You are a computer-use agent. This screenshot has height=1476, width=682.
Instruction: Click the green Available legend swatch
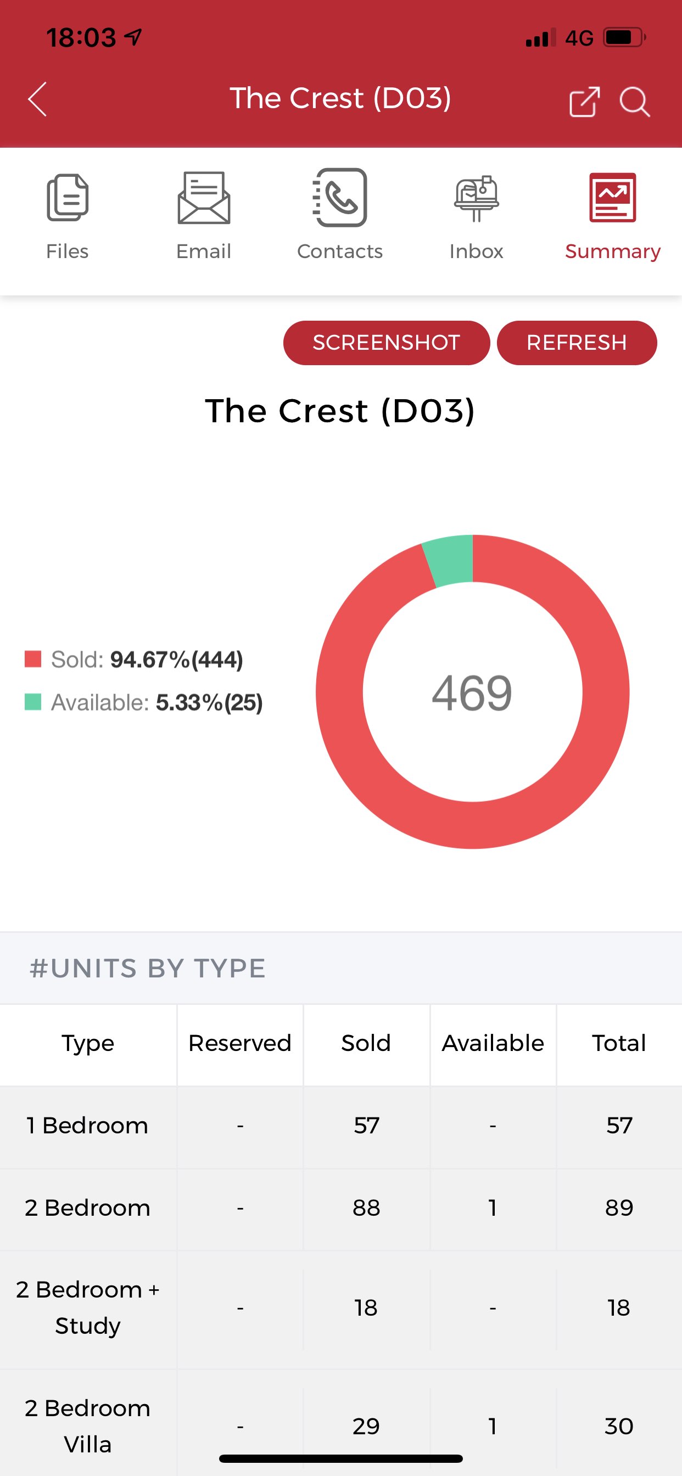pos(33,702)
